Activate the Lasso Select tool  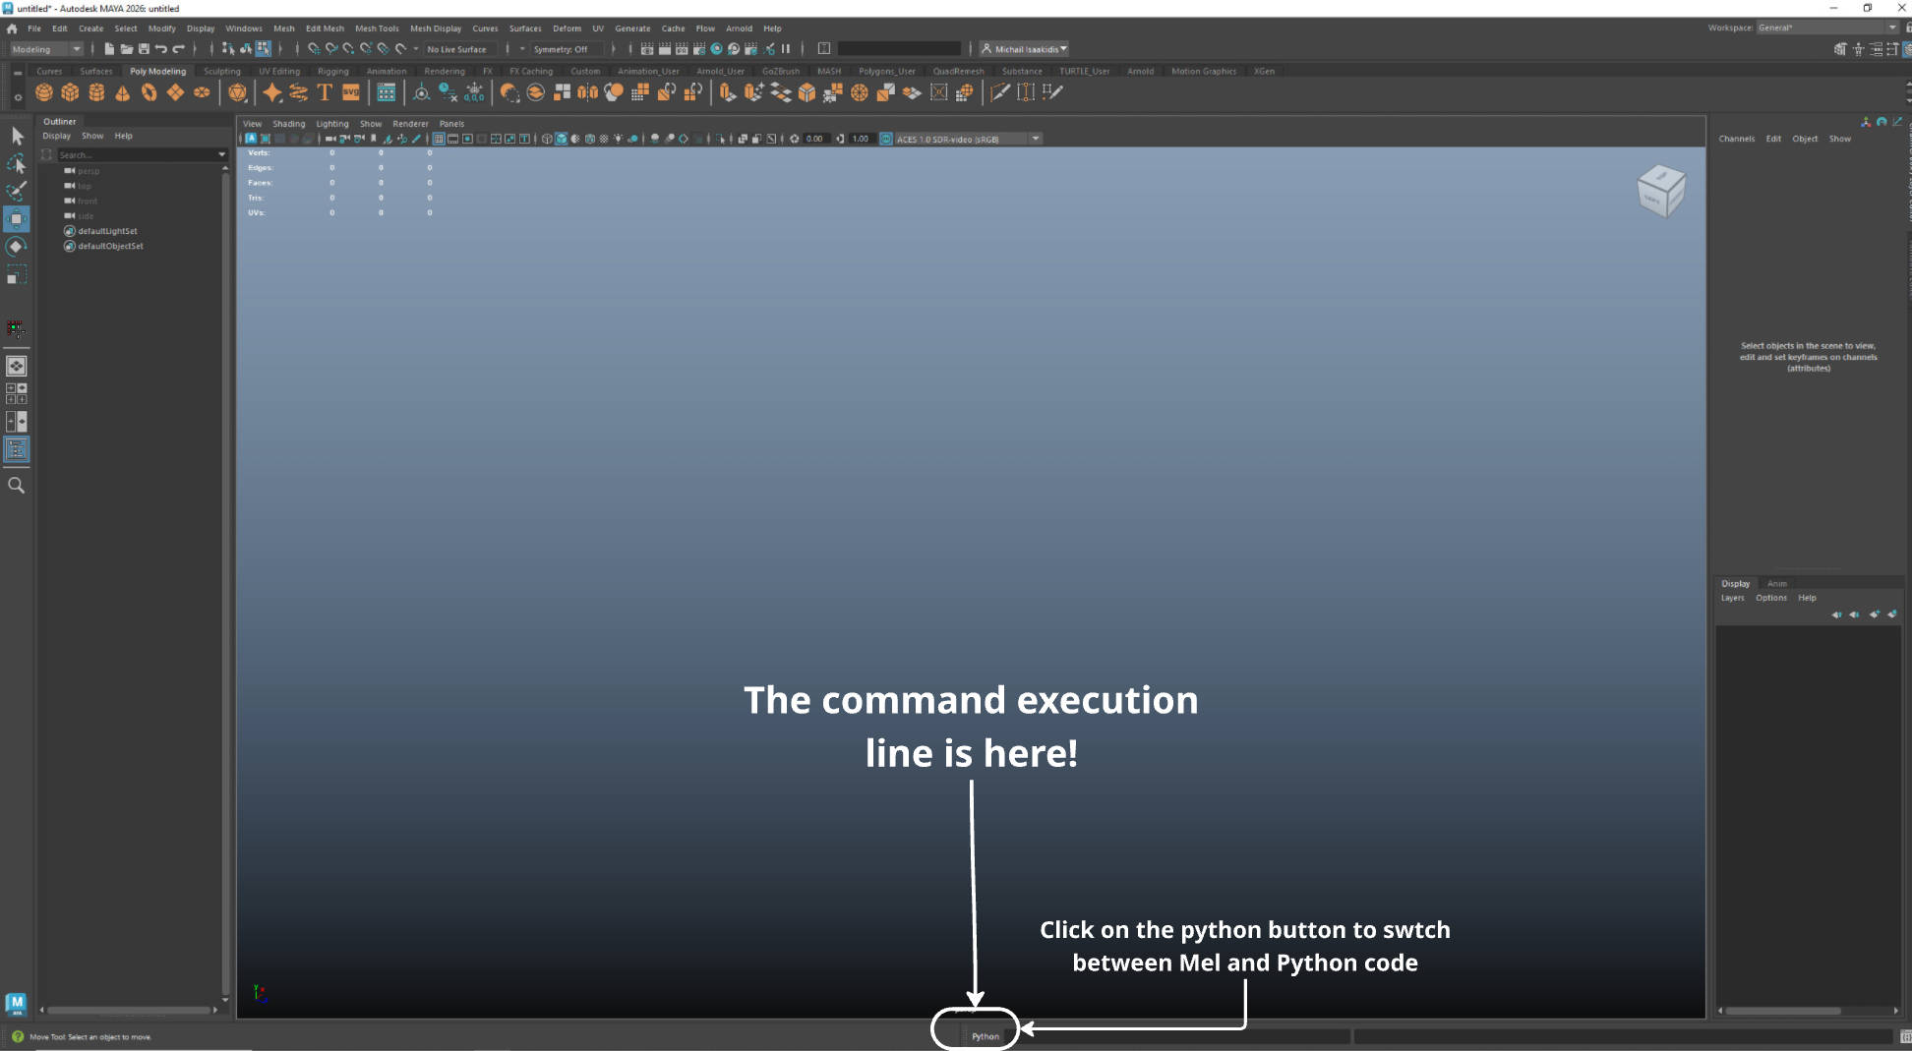click(17, 163)
